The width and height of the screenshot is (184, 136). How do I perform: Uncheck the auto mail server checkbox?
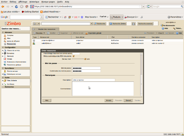tap(85, 59)
